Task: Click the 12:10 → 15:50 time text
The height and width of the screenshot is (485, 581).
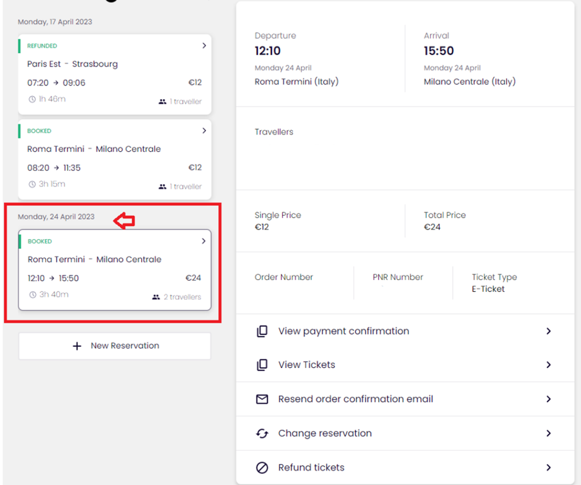Action: click(53, 278)
